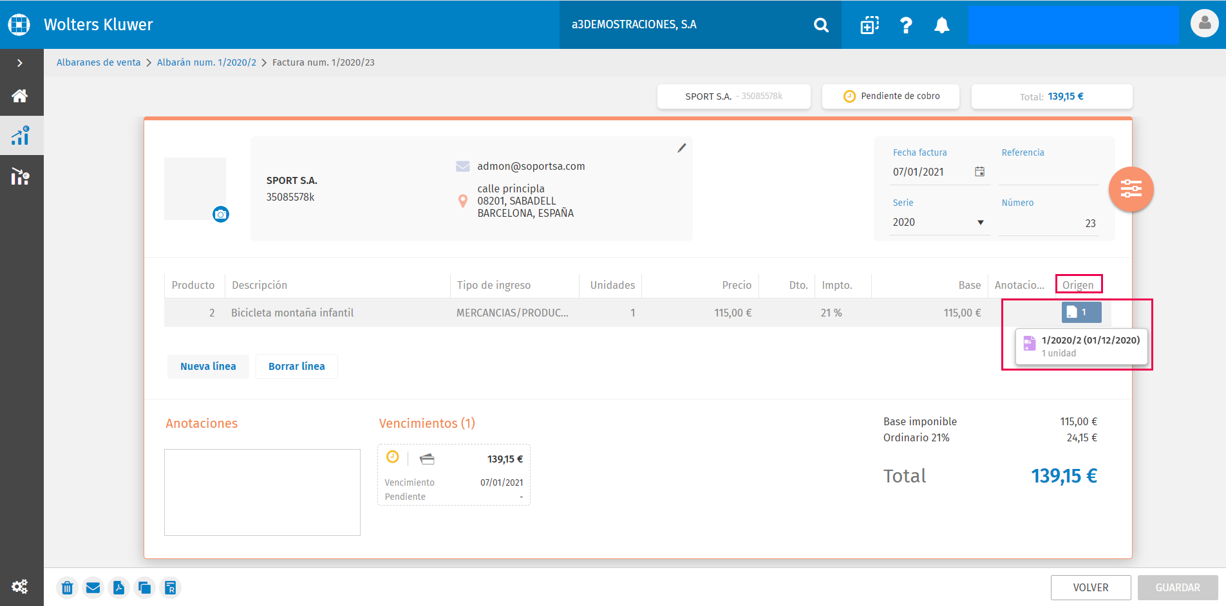The image size is (1226, 606).
Task: Send invoice by email envelope icon
Action: 93,587
